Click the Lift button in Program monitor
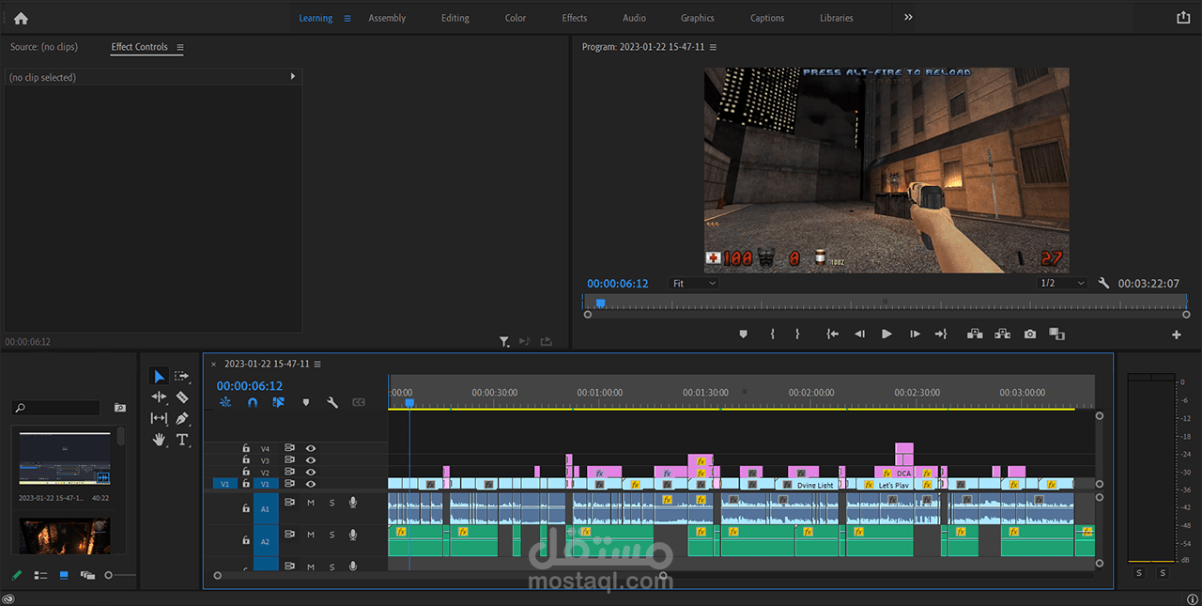Image resolution: width=1202 pixels, height=606 pixels. coord(975,334)
